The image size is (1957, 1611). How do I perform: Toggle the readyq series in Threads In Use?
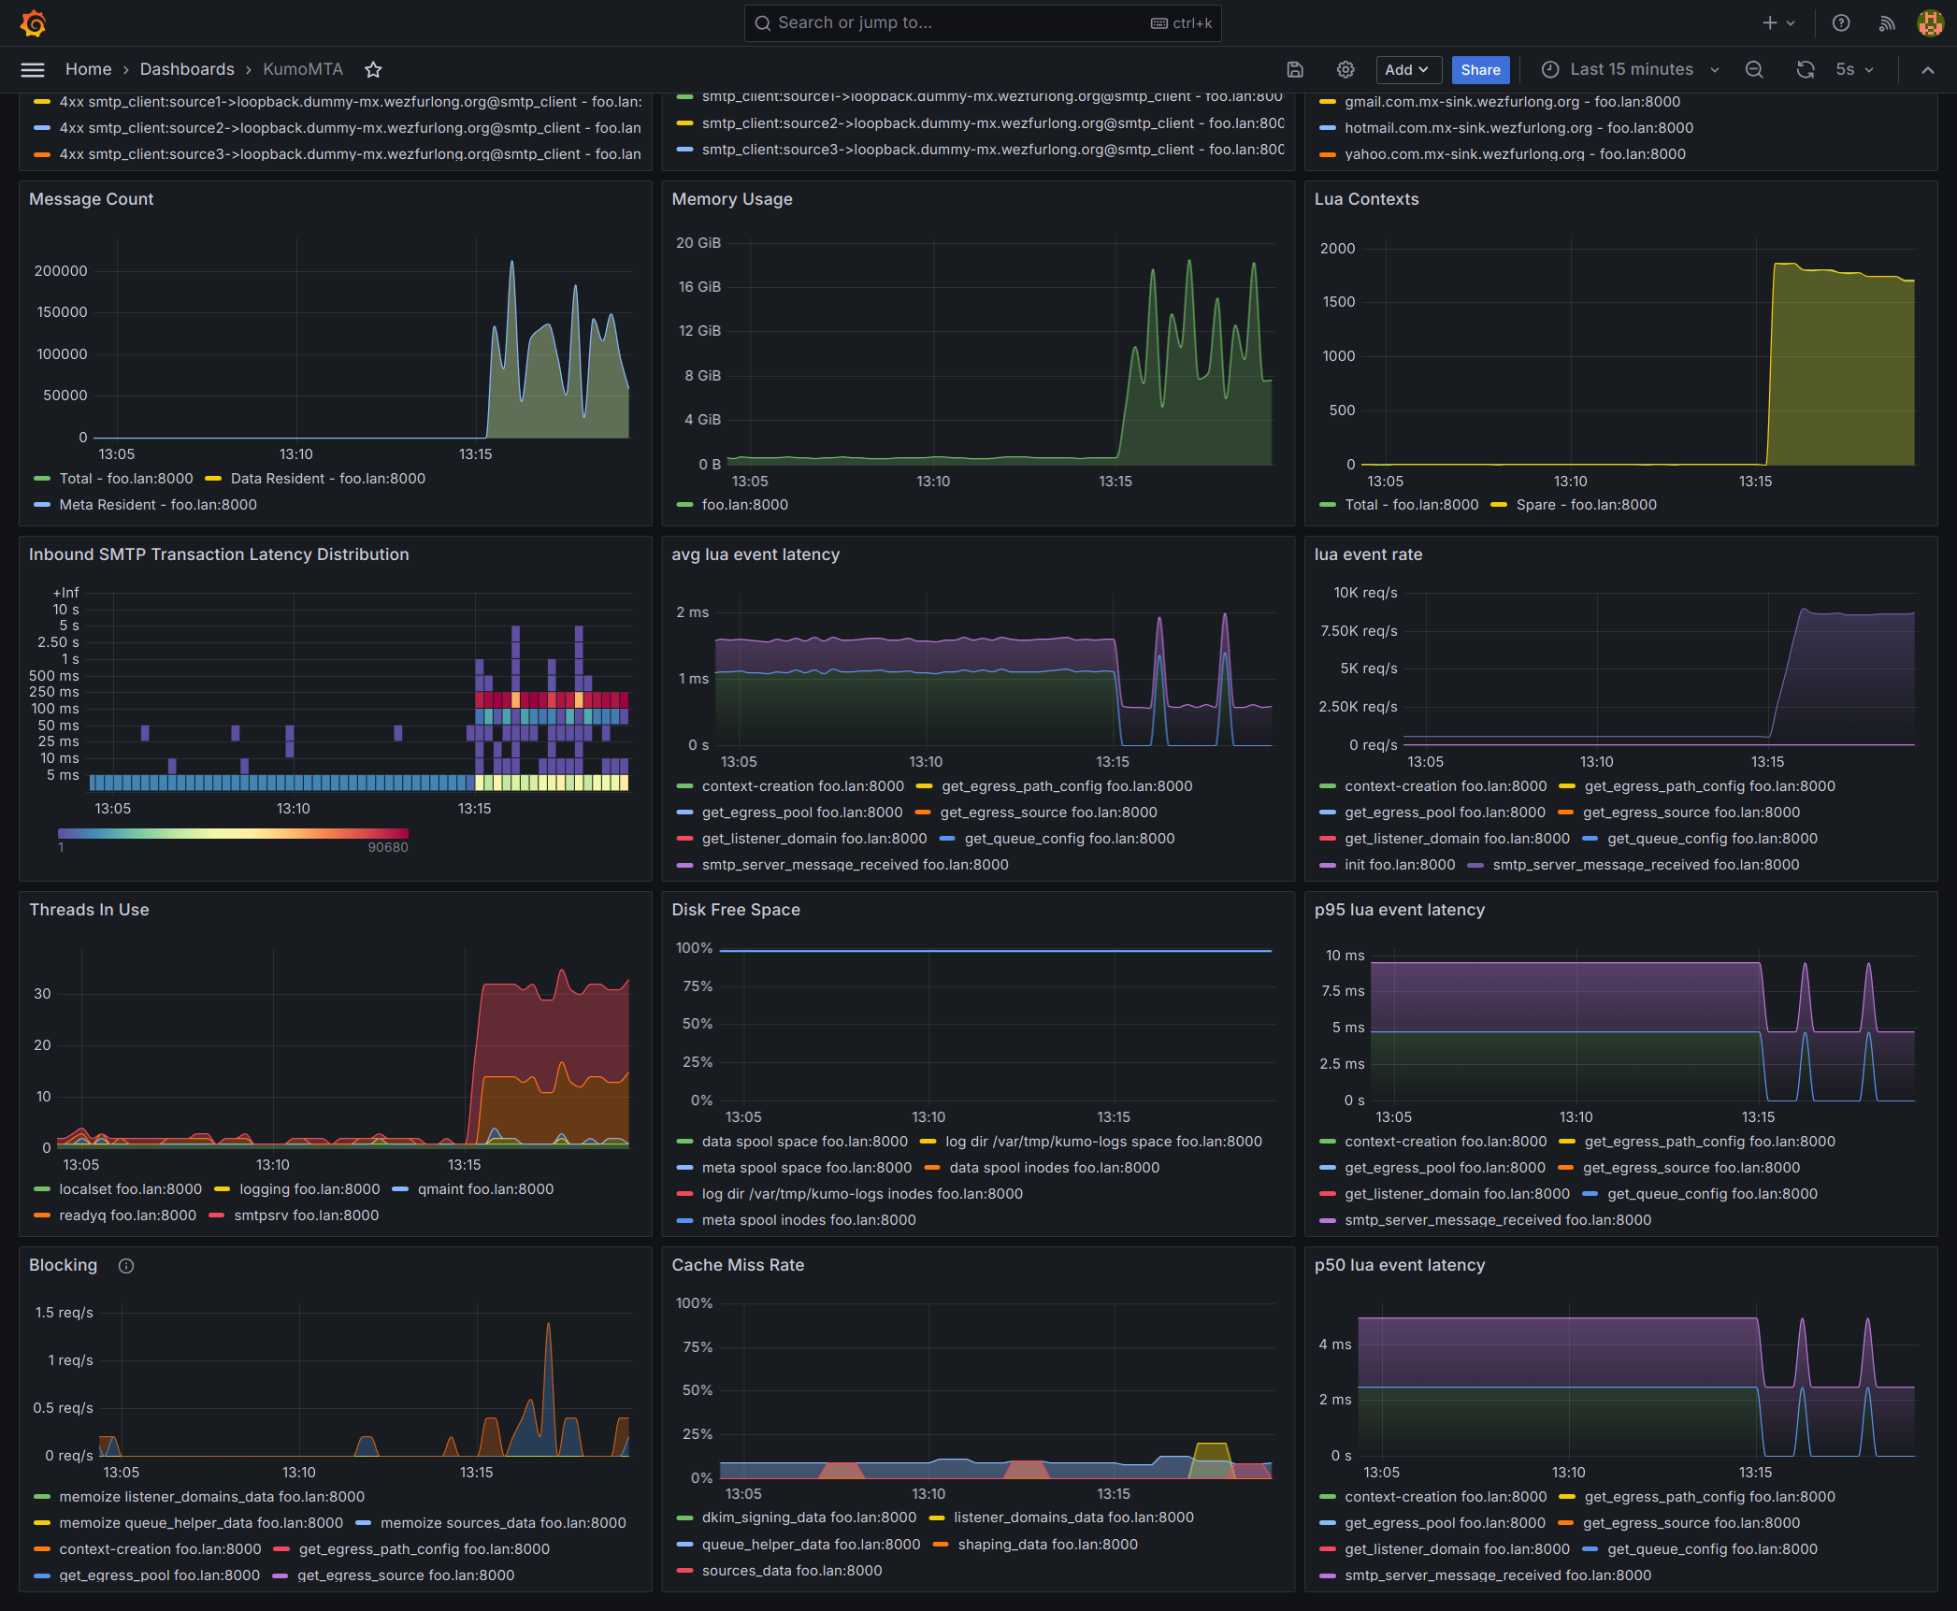(x=127, y=1215)
